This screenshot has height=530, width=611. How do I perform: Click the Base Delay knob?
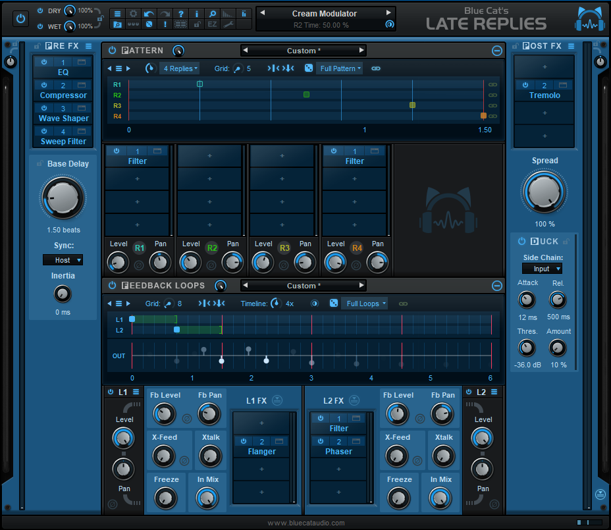coord(63,197)
